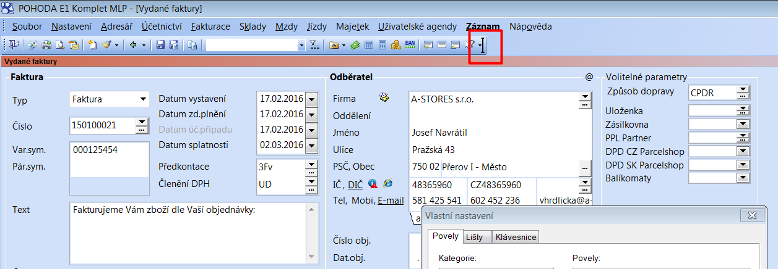Open the Zásilkovna dropdown
This screenshot has height=269, width=778.
[743, 124]
